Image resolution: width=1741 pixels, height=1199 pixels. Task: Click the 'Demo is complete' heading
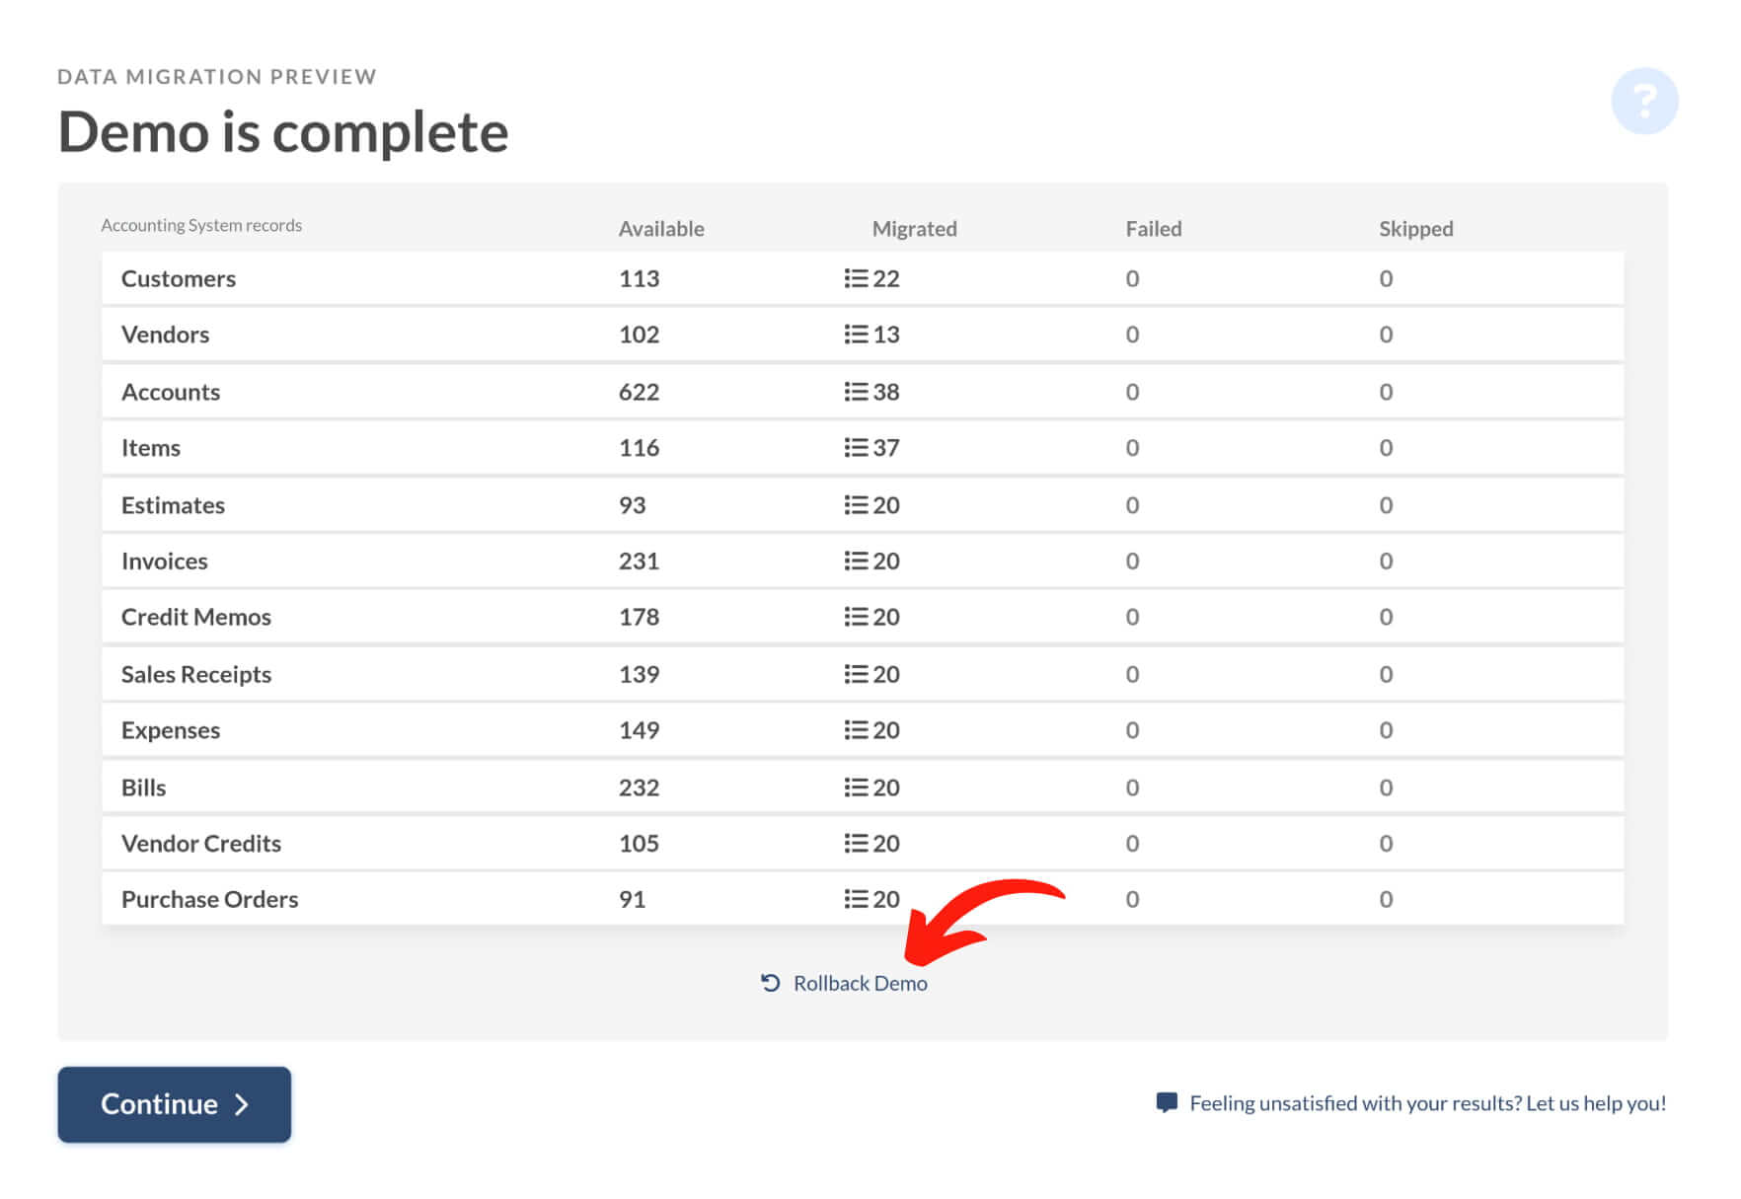click(283, 132)
